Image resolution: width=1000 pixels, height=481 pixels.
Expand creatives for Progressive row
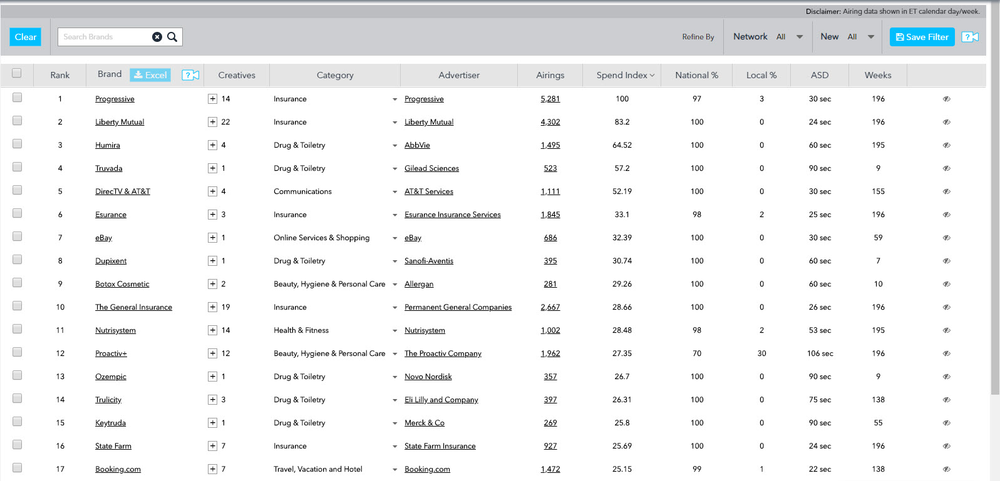tap(213, 99)
